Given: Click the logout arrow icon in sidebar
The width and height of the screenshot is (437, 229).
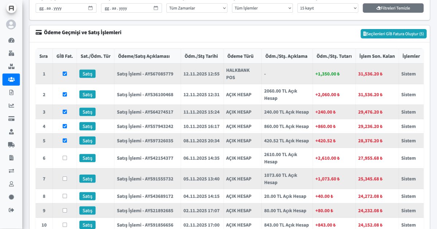Looking at the screenshot, I should coord(11,210).
